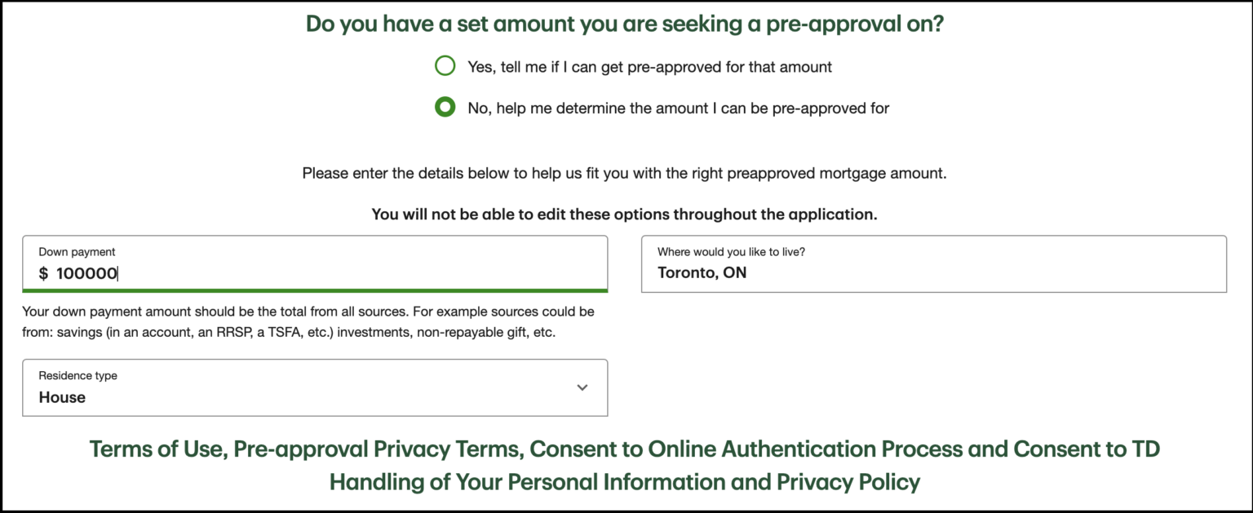Click the "Yes, tell me if I can get pre-approved" label

[x=649, y=67]
